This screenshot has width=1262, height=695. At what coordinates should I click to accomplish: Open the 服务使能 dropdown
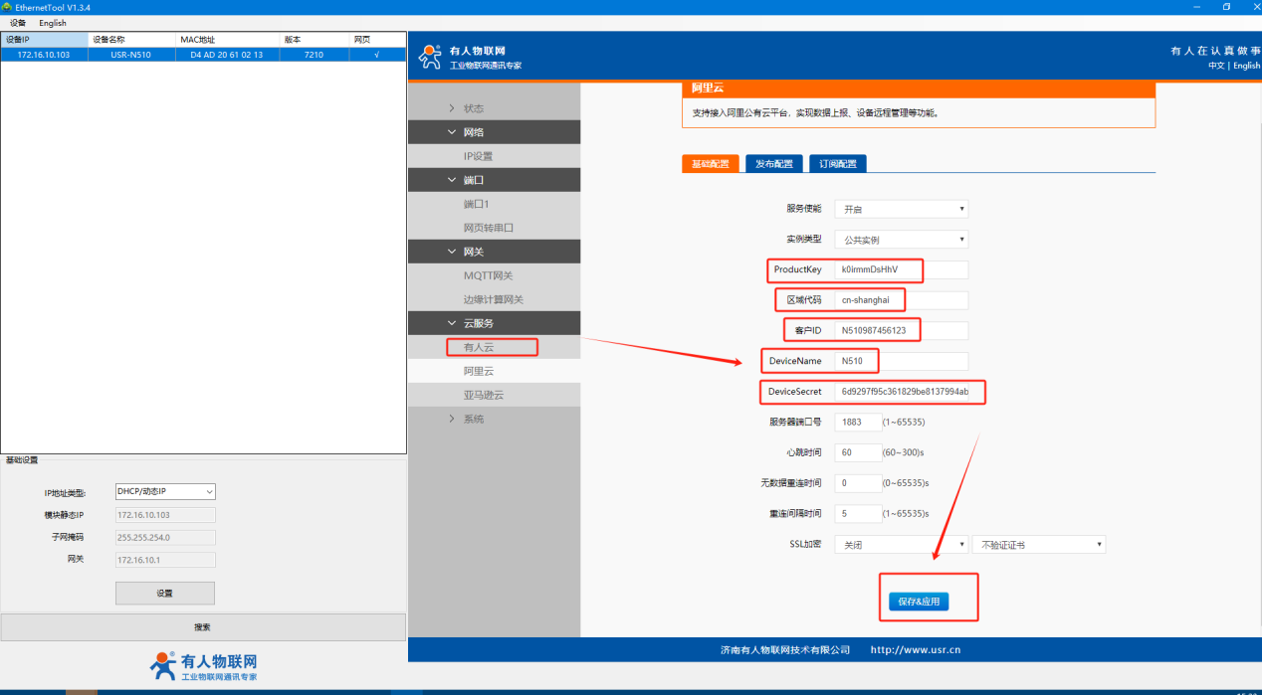pyautogui.click(x=901, y=210)
